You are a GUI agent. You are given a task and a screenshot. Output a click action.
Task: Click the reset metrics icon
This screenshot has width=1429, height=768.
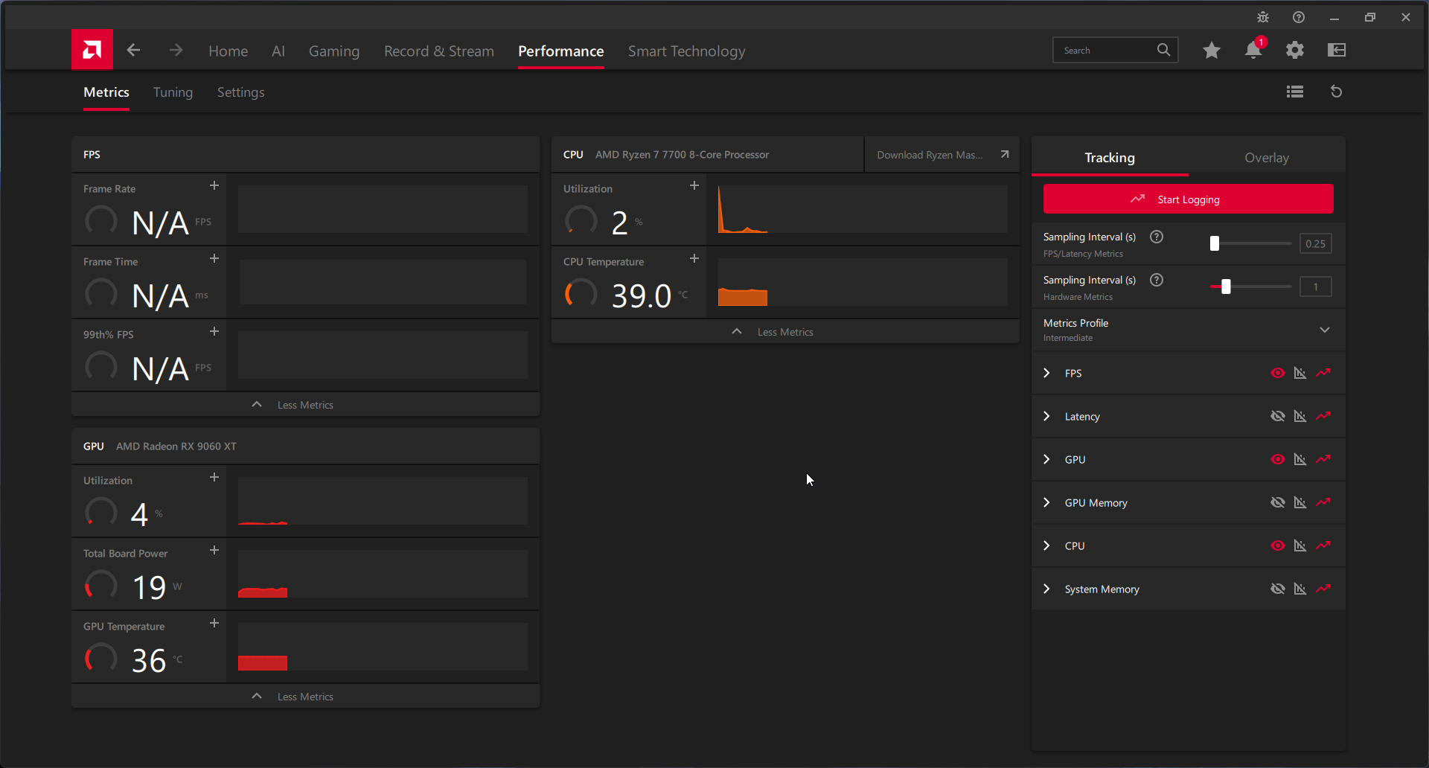pyautogui.click(x=1336, y=92)
